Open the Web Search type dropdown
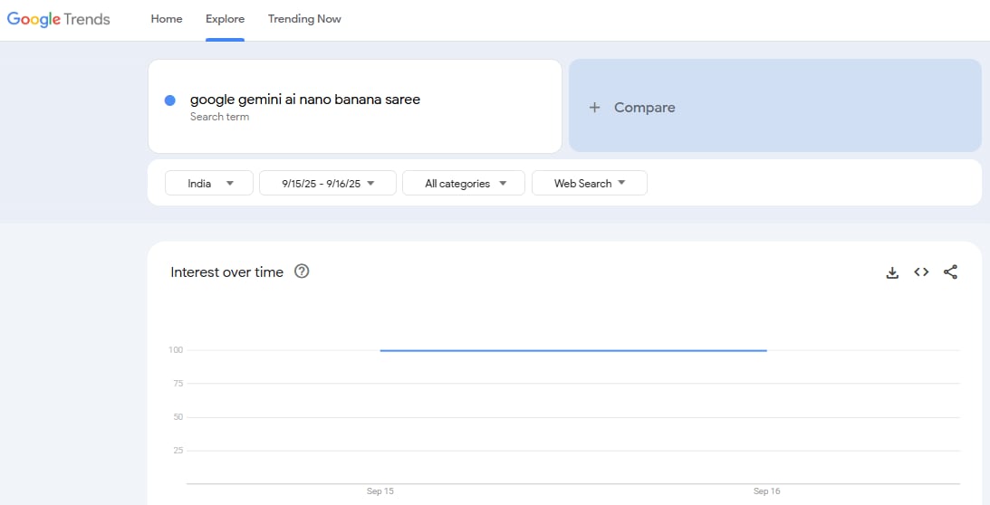Image resolution: width=990 pixels, height=505 pixels. (x=589, y=183)
